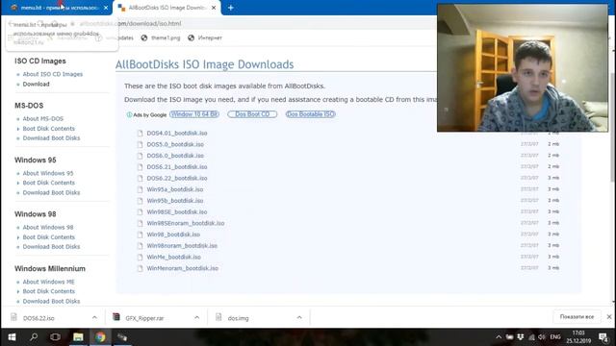Close the AllBootDisks ISO Image tab
Screen dimensions: 616x346
(214, 8)
